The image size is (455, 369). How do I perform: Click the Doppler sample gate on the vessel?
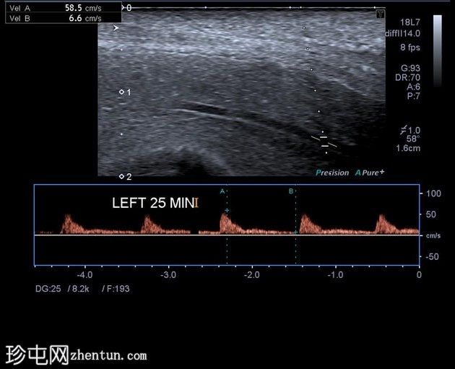324,142
